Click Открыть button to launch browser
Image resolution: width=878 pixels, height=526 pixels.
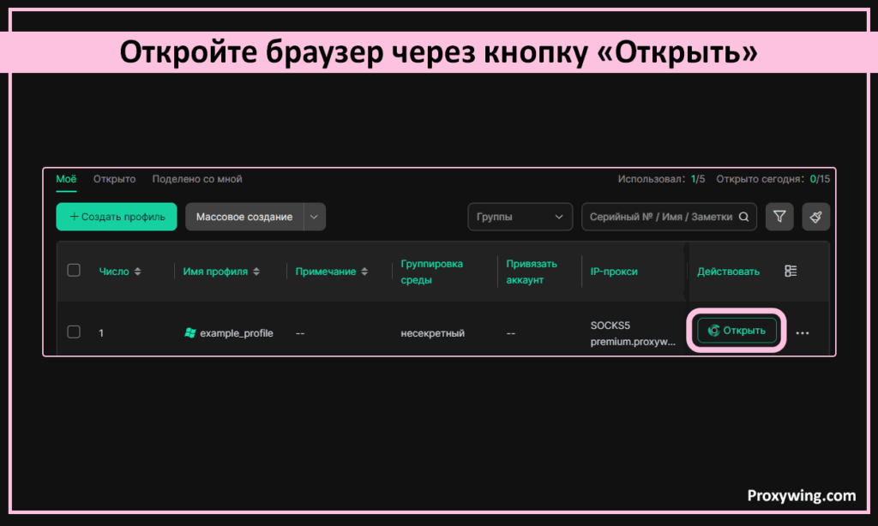point(737,331)
